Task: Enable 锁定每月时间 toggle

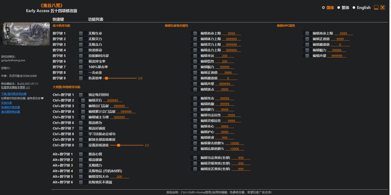Action: point(81,95)
